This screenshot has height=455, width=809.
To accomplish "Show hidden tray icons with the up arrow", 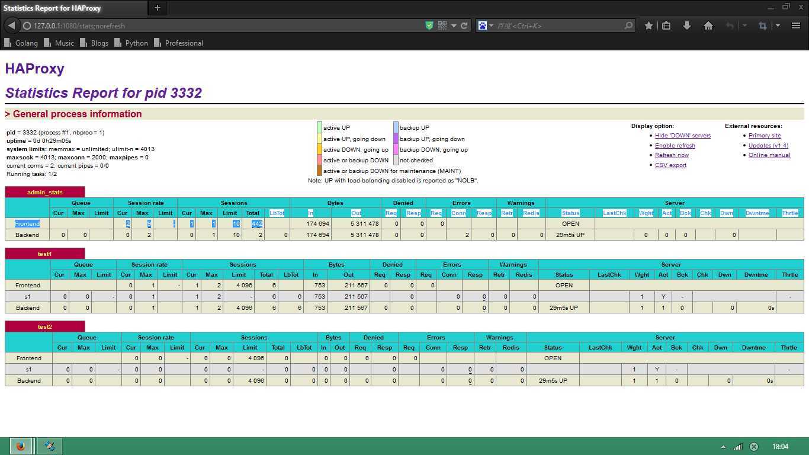I will point(723,447).
